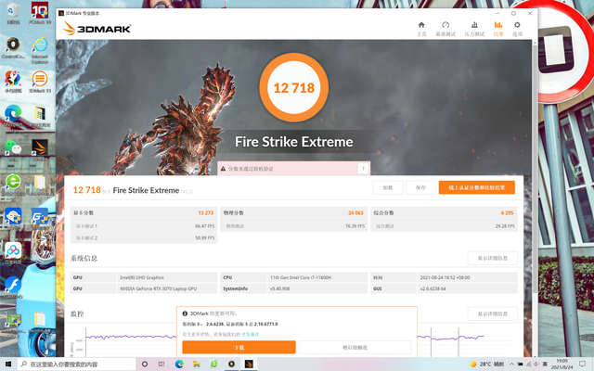Expand the system tray hidden icons chevron
The width and height of the screenshot is (594, 371).
[x=511, y=364]
